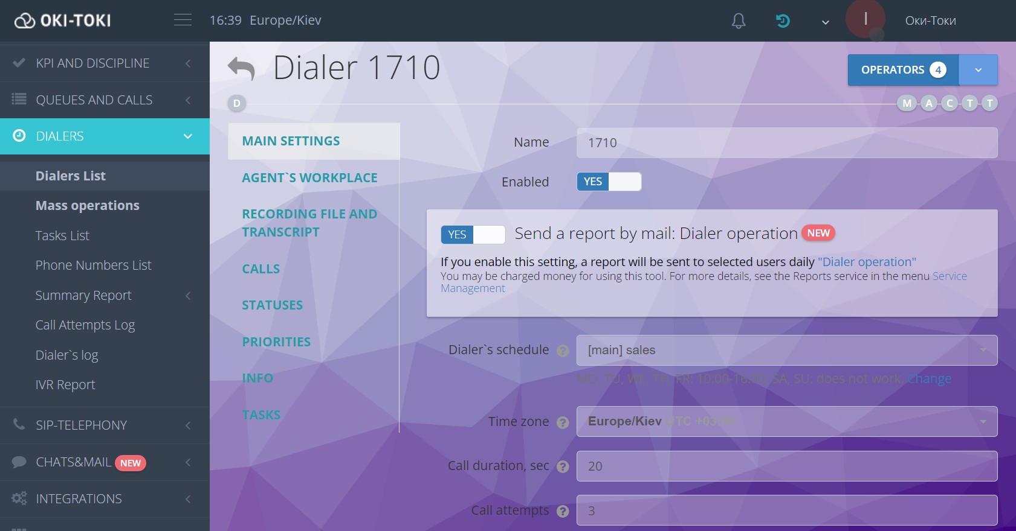Expand SIP-TELEPHONY menu
Image resolution: width=1016 pixels, height=531 pixels.
[105, 425]
